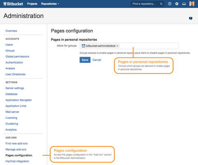Navigate to the Overview page

[11, 31]
